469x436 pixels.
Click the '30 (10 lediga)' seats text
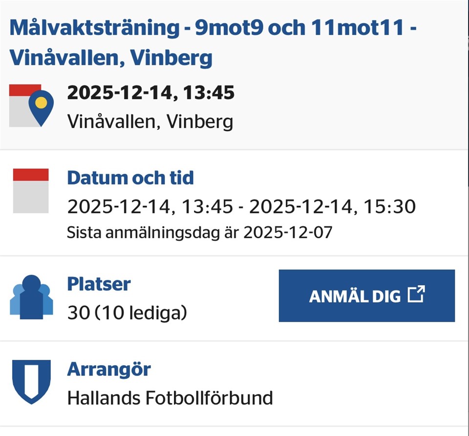tap(127, 312)
